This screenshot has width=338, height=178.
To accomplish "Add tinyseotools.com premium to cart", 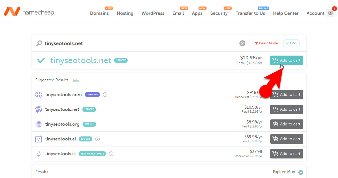I will tap(287, 95).
